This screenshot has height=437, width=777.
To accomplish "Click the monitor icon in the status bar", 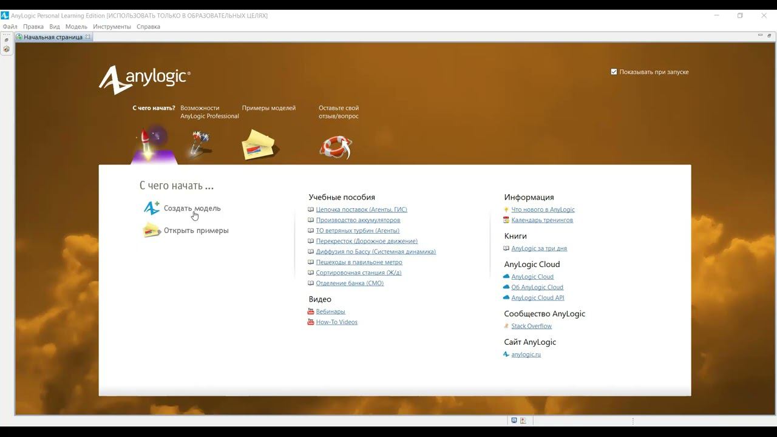I will (514, 420).
